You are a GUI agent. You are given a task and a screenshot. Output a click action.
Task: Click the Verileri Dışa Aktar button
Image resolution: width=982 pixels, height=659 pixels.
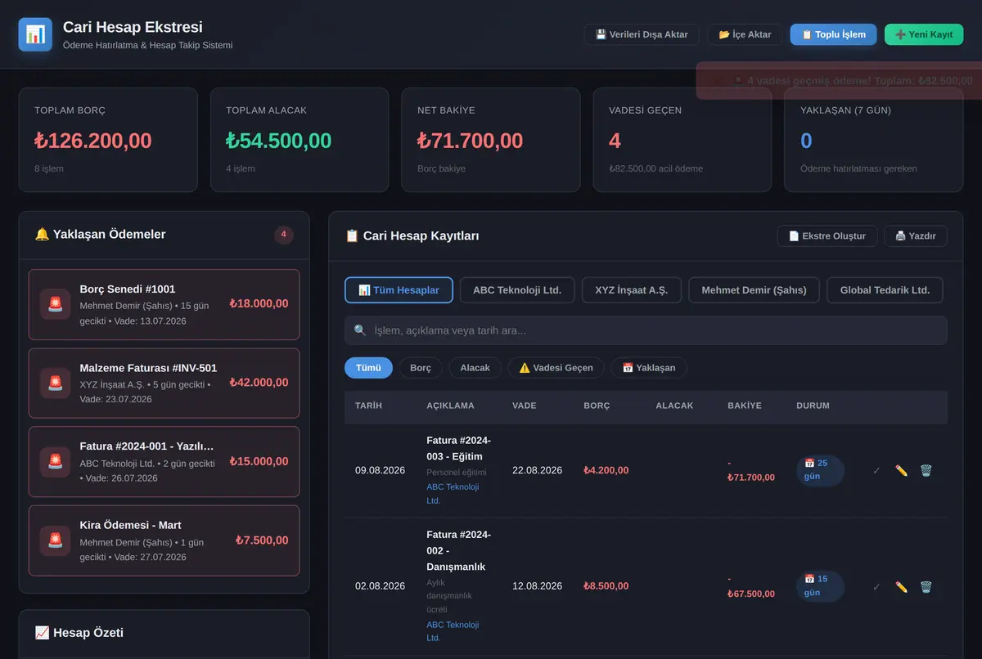click(642, 34)
